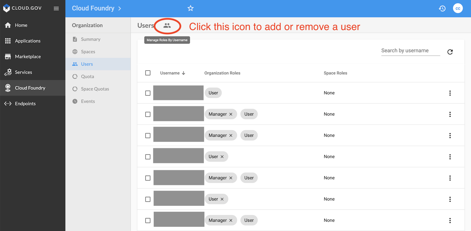This screenshot has width=471, height=231.
Task: Open the Space Quotas section
Action: [98, 89]
